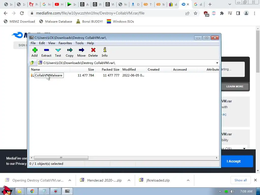Open the Windows ISOs bookmark
Viewport: 260px width, 195px height.
(x=120, y=21)
